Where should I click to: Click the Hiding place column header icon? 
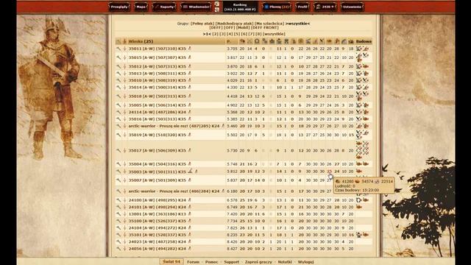(x=344, y=41)
